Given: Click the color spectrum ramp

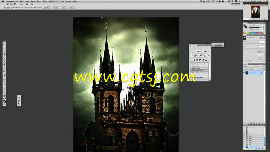Looking at the screenshot, I should (x=253, y=32).
